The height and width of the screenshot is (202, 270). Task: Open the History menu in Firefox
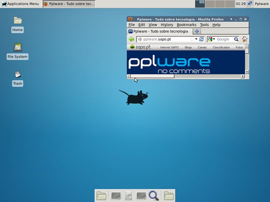[x=167, y=25]
